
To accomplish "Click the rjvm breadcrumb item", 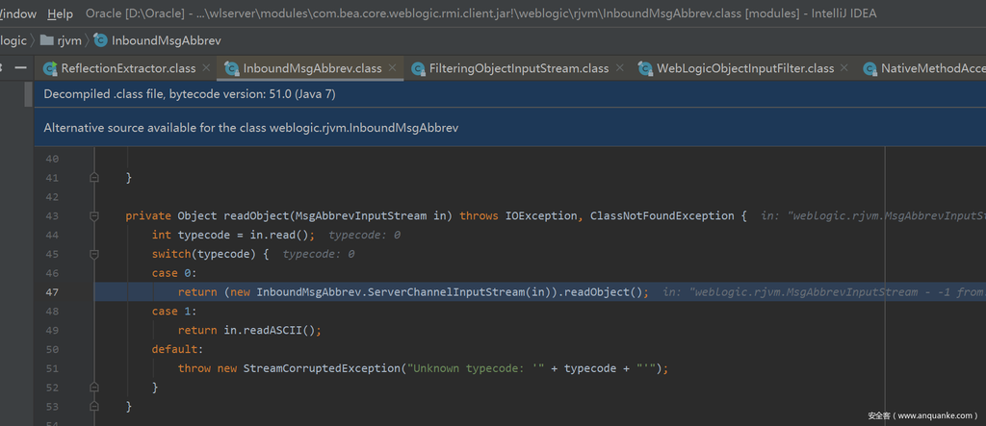I will (70, 40).
